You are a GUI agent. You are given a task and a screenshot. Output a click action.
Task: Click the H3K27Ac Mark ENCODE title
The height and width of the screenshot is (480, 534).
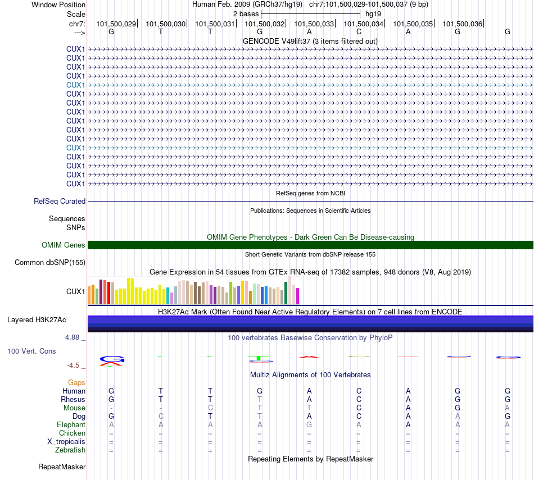[310, 312]
